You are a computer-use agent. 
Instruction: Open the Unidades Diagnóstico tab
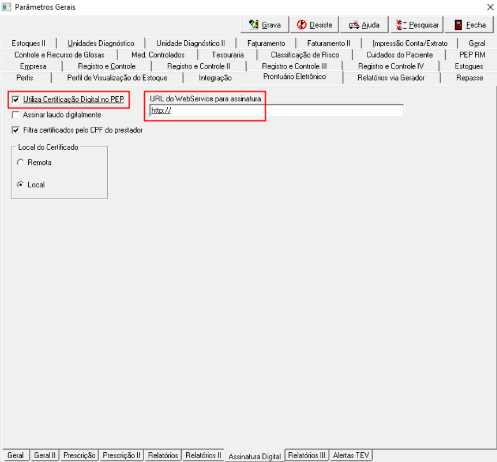tap(101, 44)
